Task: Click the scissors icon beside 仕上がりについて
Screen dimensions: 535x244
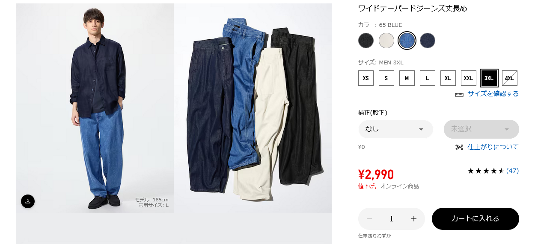Action: click(459, 147)
